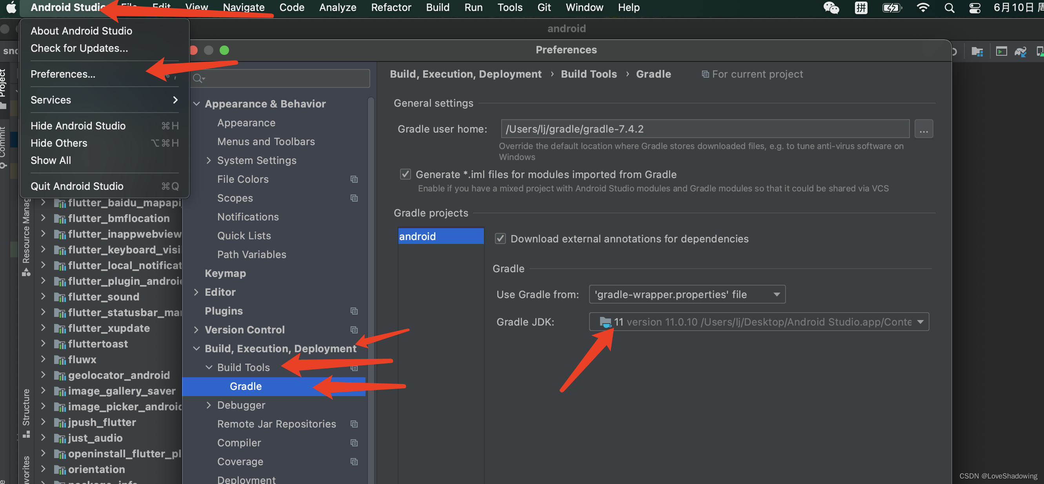Expand the Editor section
The image size is (1044, 484).
pyautogui.click(x=196, y=292)
